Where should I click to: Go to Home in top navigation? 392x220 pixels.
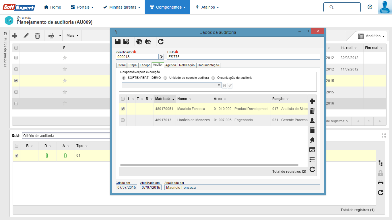tap(53, 7)
